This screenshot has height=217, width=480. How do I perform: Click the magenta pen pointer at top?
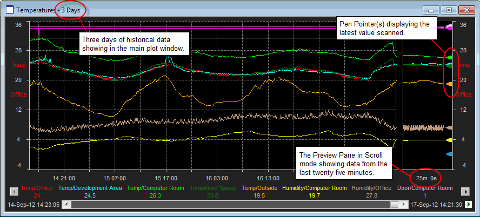(x=449, y=26)
